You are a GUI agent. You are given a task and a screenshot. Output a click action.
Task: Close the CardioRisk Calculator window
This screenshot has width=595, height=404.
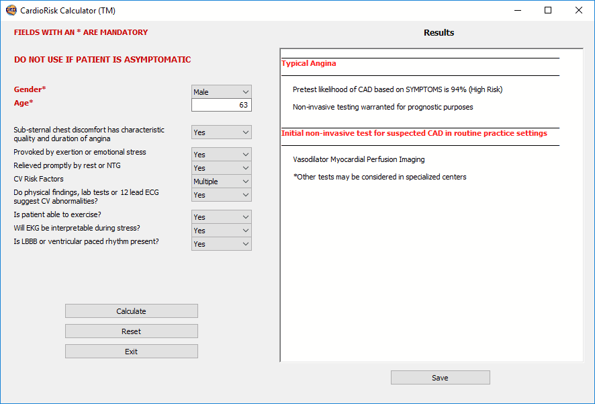click(579, 10)
